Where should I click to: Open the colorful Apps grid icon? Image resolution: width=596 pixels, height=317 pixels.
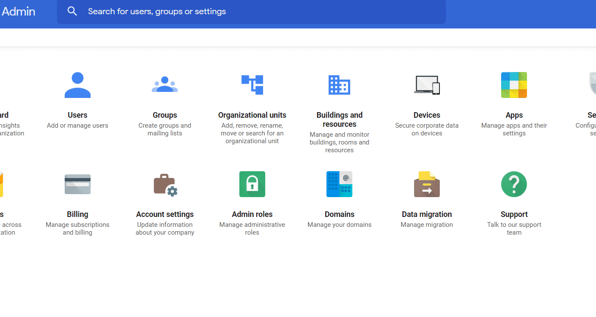coord(514,85)
